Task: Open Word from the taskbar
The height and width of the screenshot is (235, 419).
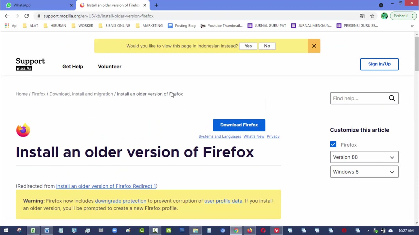Action: click(x=46, y=230)
